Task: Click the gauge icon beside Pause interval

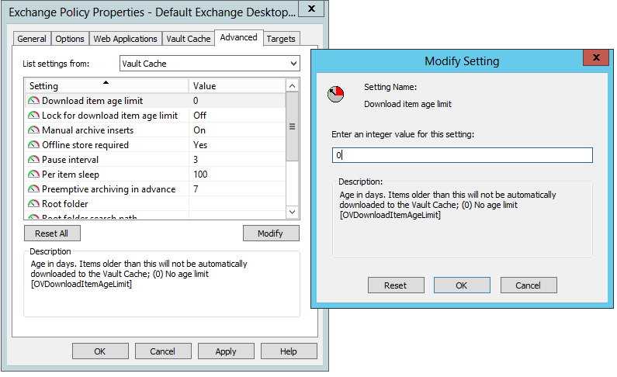Action: click(x=33, y=160)
